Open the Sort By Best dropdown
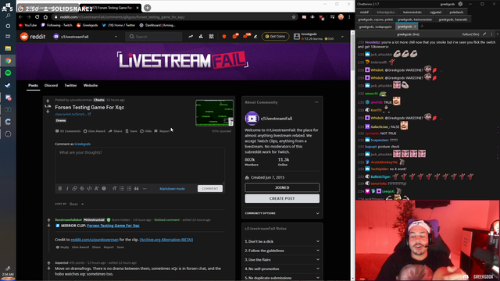 coord(77,204)
